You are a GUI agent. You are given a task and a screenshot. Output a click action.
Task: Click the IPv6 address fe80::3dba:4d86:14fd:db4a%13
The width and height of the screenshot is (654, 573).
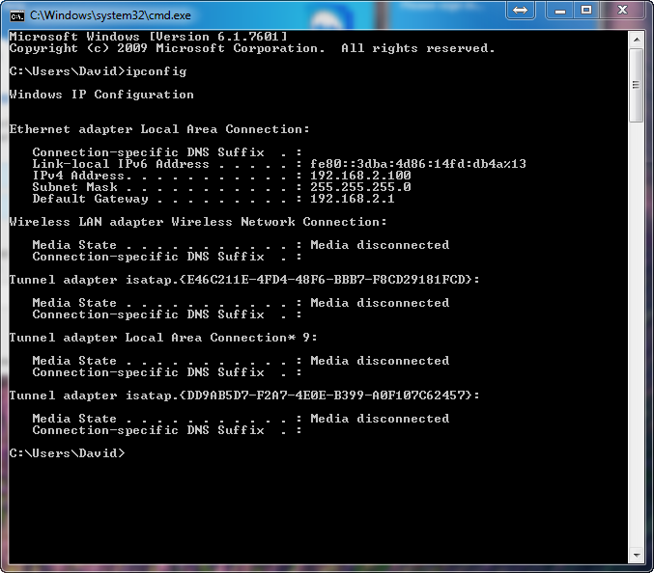418,164
